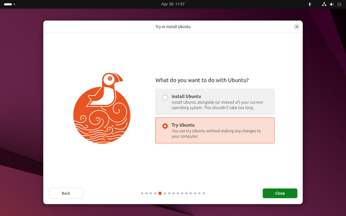The height and width of the screenshot is (216, 346).
Task: Dismiss the installer with the X button
Action: pos(296,26)
